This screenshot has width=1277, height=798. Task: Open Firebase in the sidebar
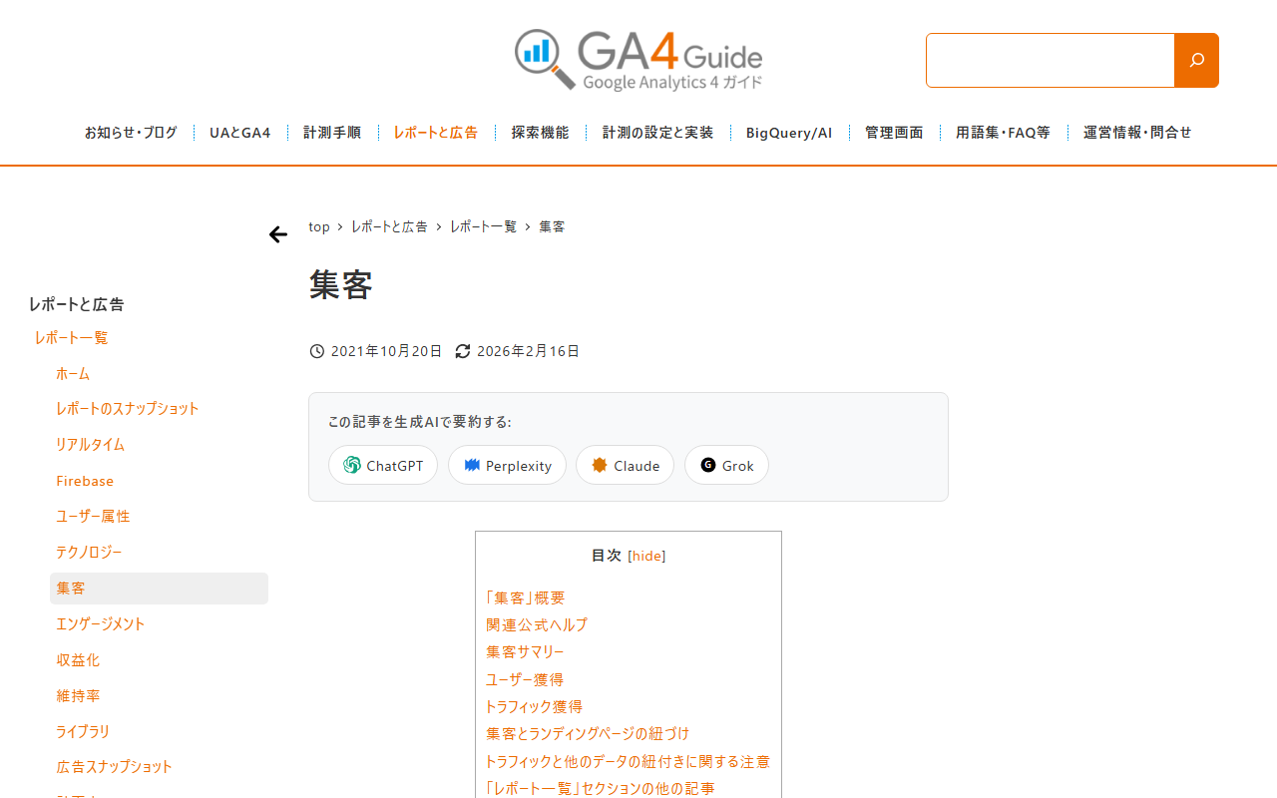[85, 481]
